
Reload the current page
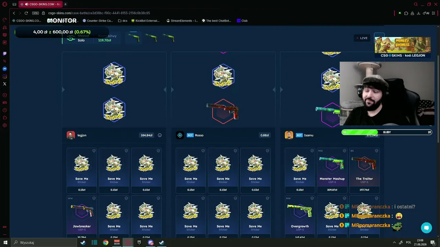(26, 13)
